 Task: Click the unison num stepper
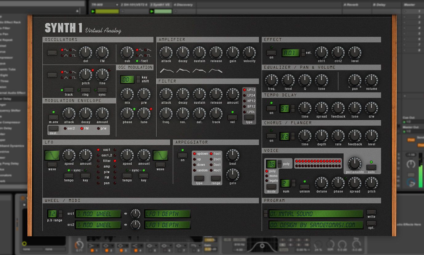294,183
